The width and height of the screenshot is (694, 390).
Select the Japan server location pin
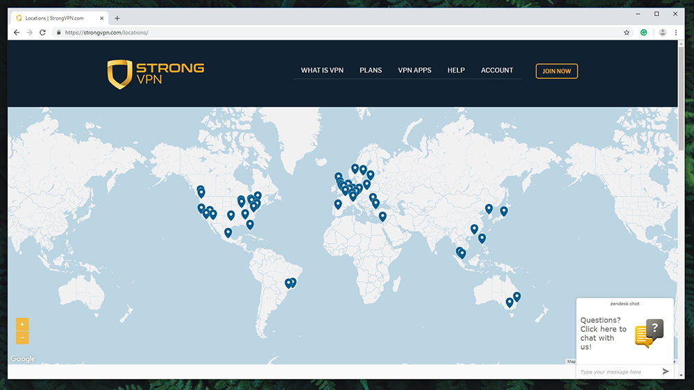504,211
